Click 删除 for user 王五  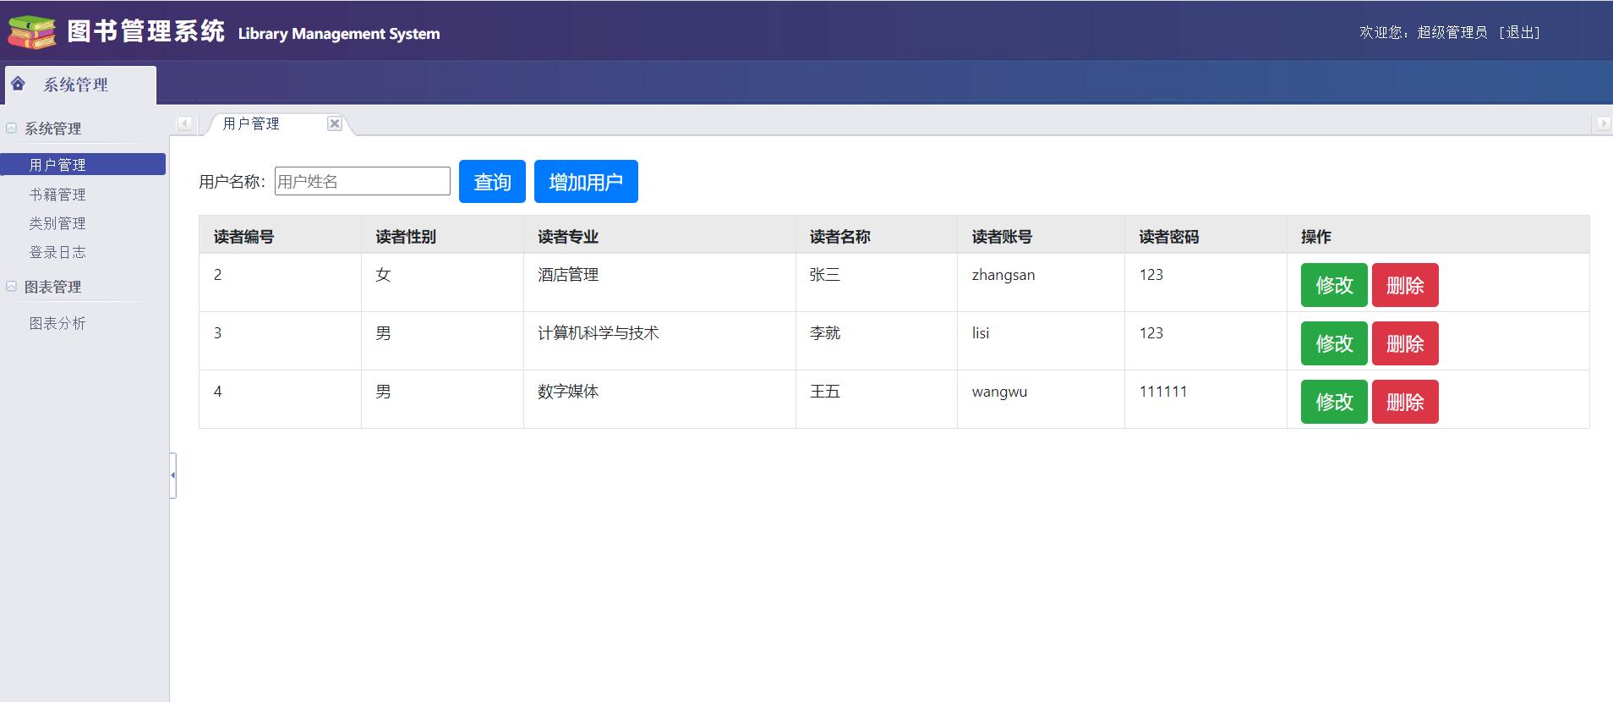[1405, 402]
